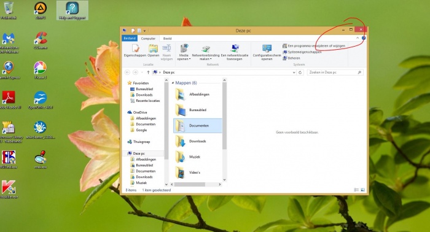
Task: Collapse the Mappen (6) group
Action: 173,83
